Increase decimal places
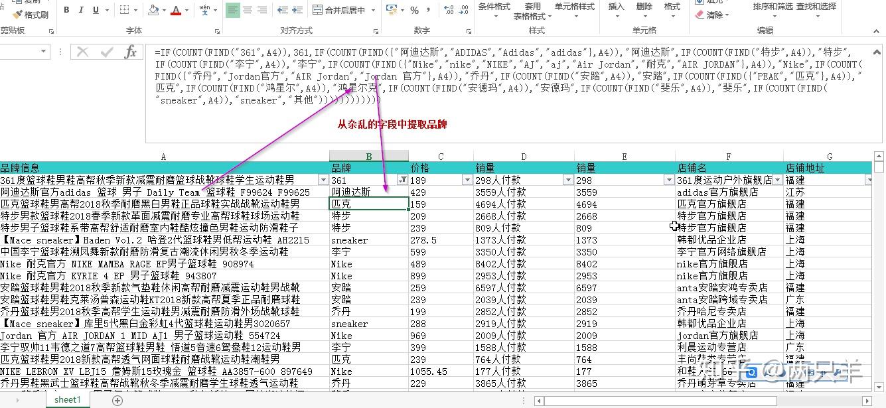 pyautogui.click(x=449, y=10)
